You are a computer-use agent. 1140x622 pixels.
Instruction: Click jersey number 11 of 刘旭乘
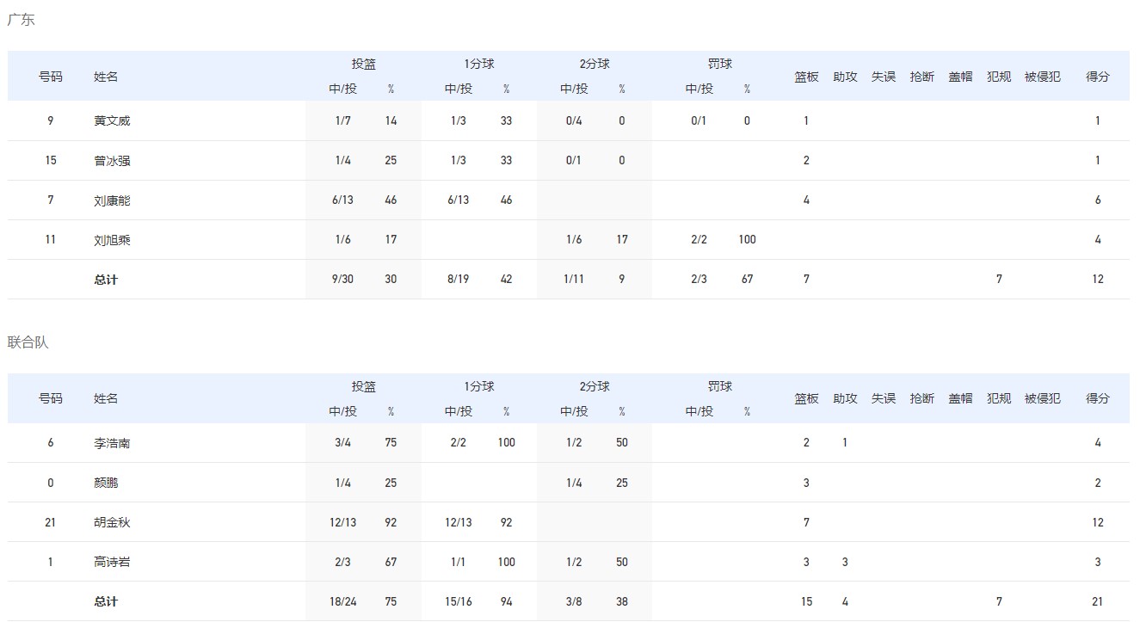coord(51,239)
